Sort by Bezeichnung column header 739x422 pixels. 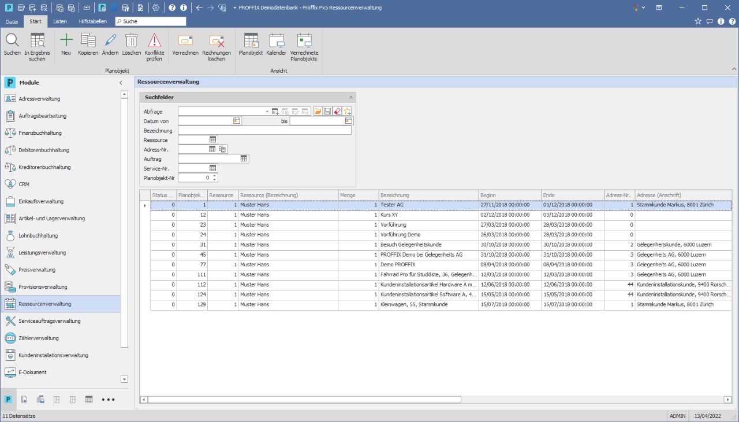pyautogui.click(x=428, y=195)
